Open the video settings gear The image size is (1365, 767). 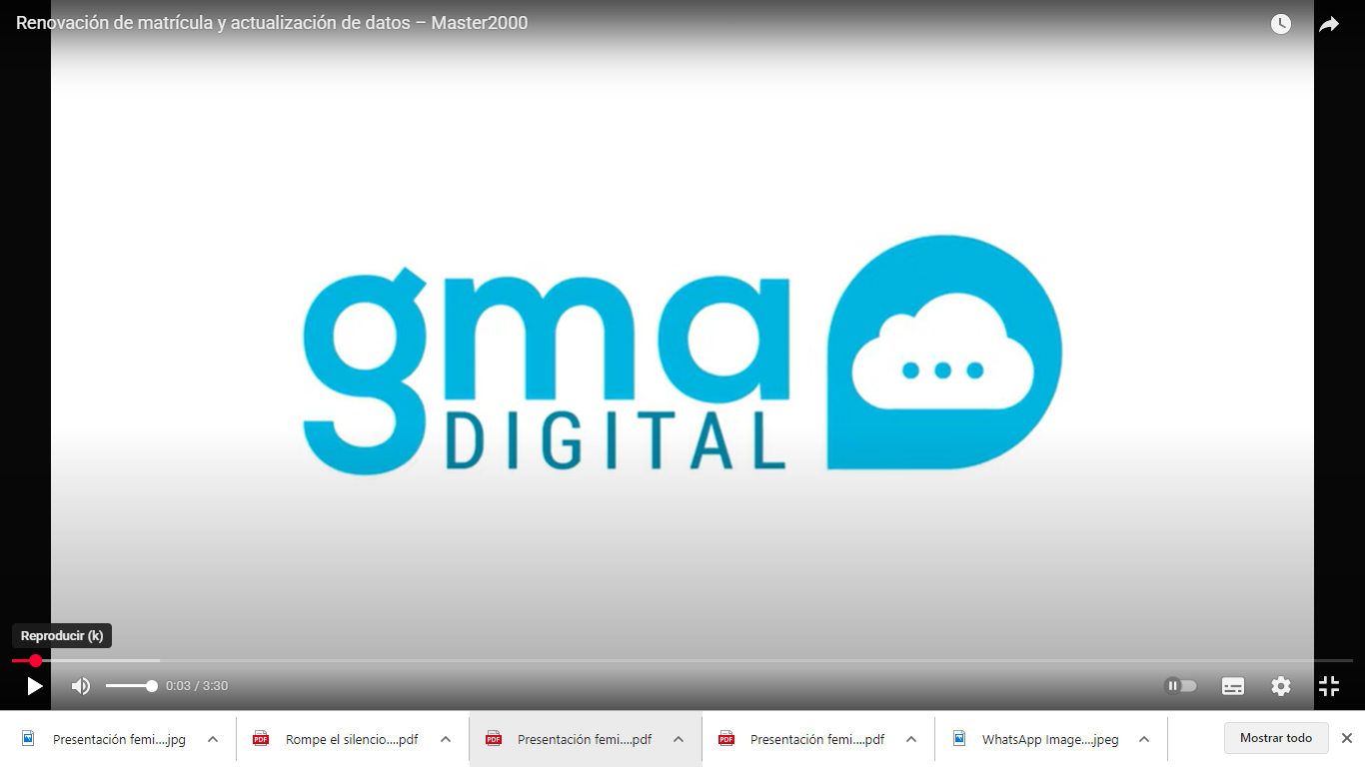point(1281,686)
